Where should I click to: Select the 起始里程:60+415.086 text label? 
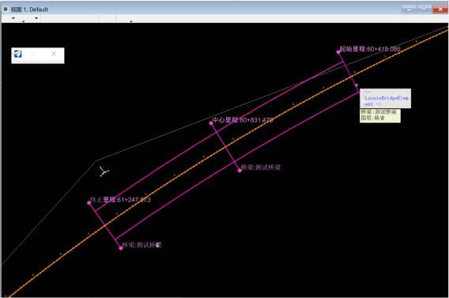pyautogui.click(x=370, y=49)
